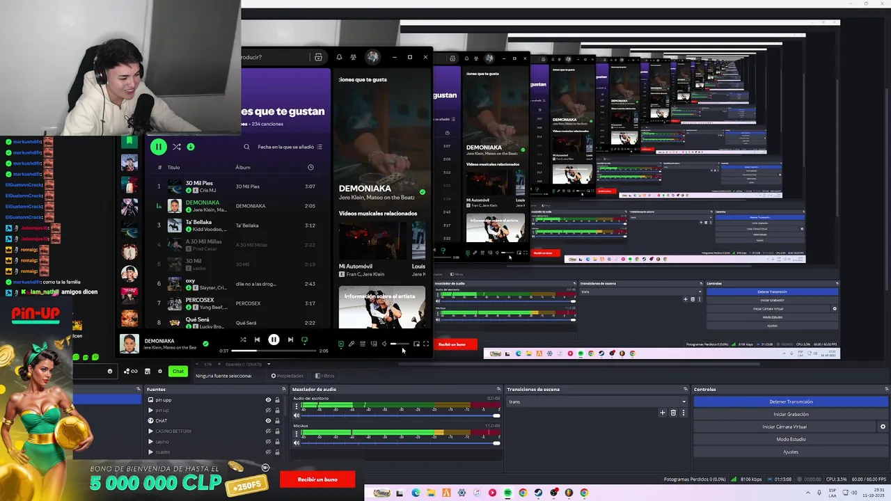The image size is (891, 501).
Task: Adjust the Spotify volume slider
Action: pos(399,344)
